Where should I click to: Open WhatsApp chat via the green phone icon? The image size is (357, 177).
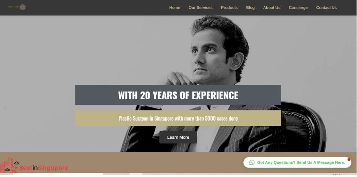pyautogui.click(x=252, y=162)
